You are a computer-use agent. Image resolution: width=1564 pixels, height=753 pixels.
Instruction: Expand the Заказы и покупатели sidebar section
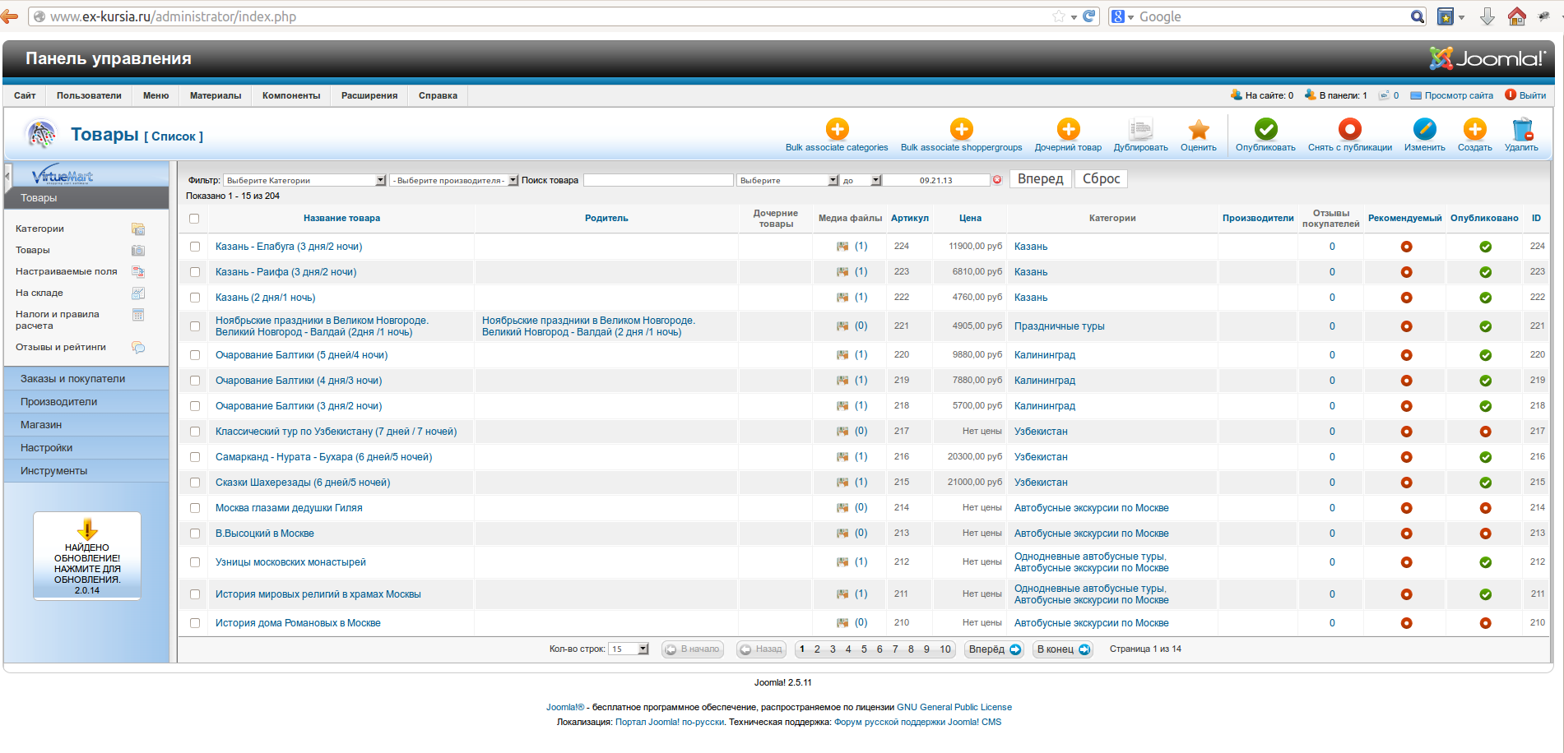(x=86, y=379)
